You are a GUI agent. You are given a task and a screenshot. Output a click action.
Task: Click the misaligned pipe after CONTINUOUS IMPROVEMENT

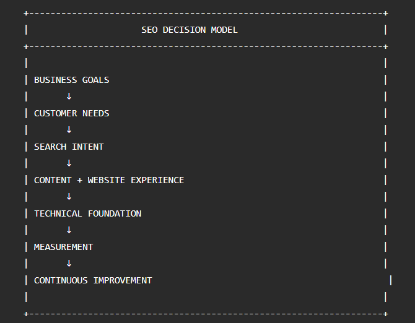(x=391, y=280)
